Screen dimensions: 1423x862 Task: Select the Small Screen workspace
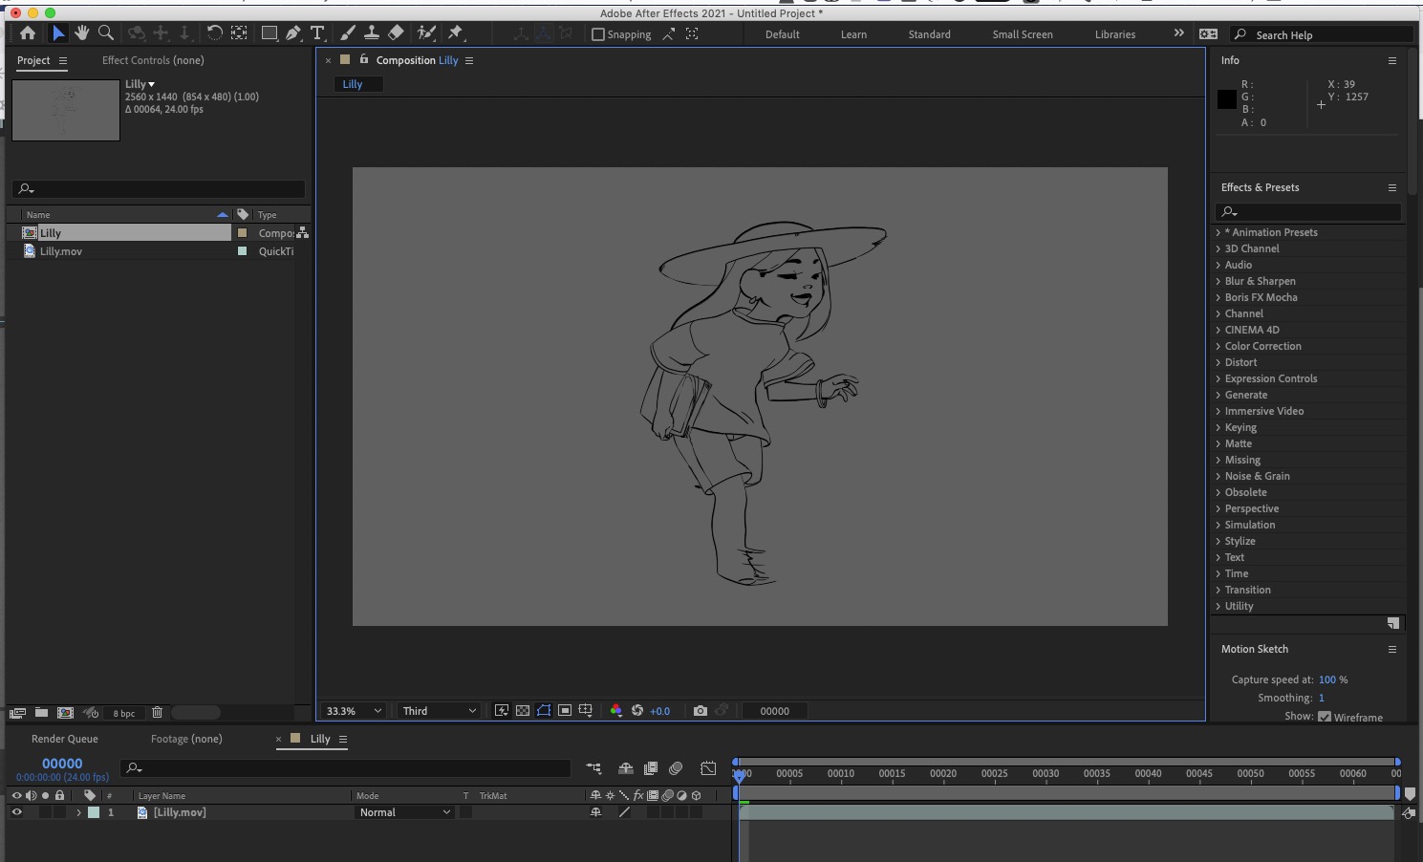[1023, 34]
